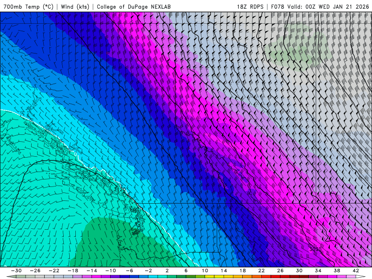
Task: Click the '3030' height contour label
Action: (315, 250)
